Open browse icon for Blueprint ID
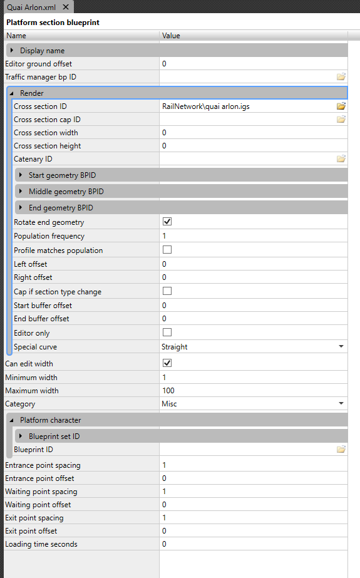Image resolution: width=360 pixels, height=578 pixels. coord(341,450)
